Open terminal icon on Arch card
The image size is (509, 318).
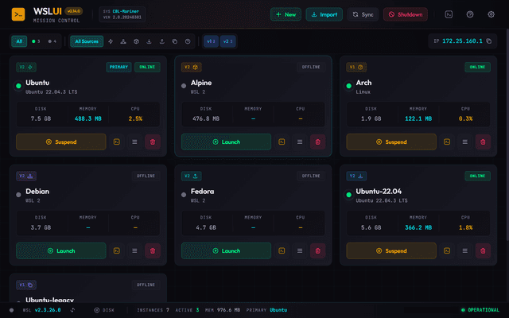point(448,142)
